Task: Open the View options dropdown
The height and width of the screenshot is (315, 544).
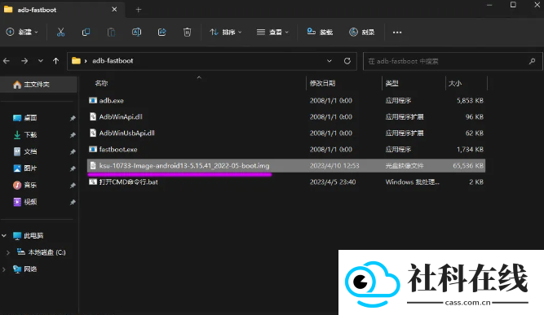Action: pos(272,33)
